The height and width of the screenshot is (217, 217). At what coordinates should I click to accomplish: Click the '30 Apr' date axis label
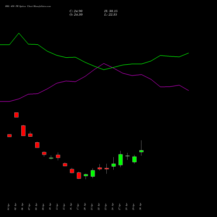click(140, 207)
